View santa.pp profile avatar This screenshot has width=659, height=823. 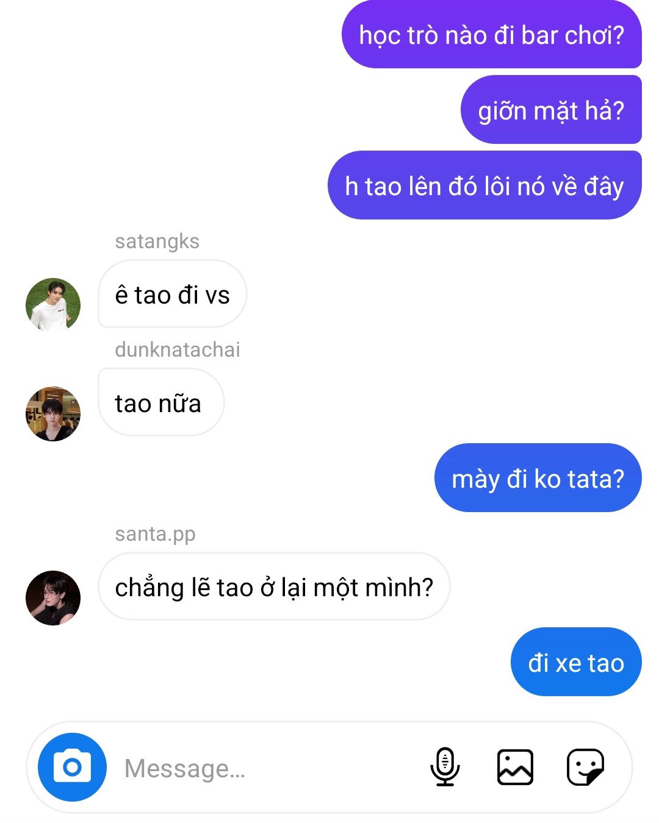53,598
